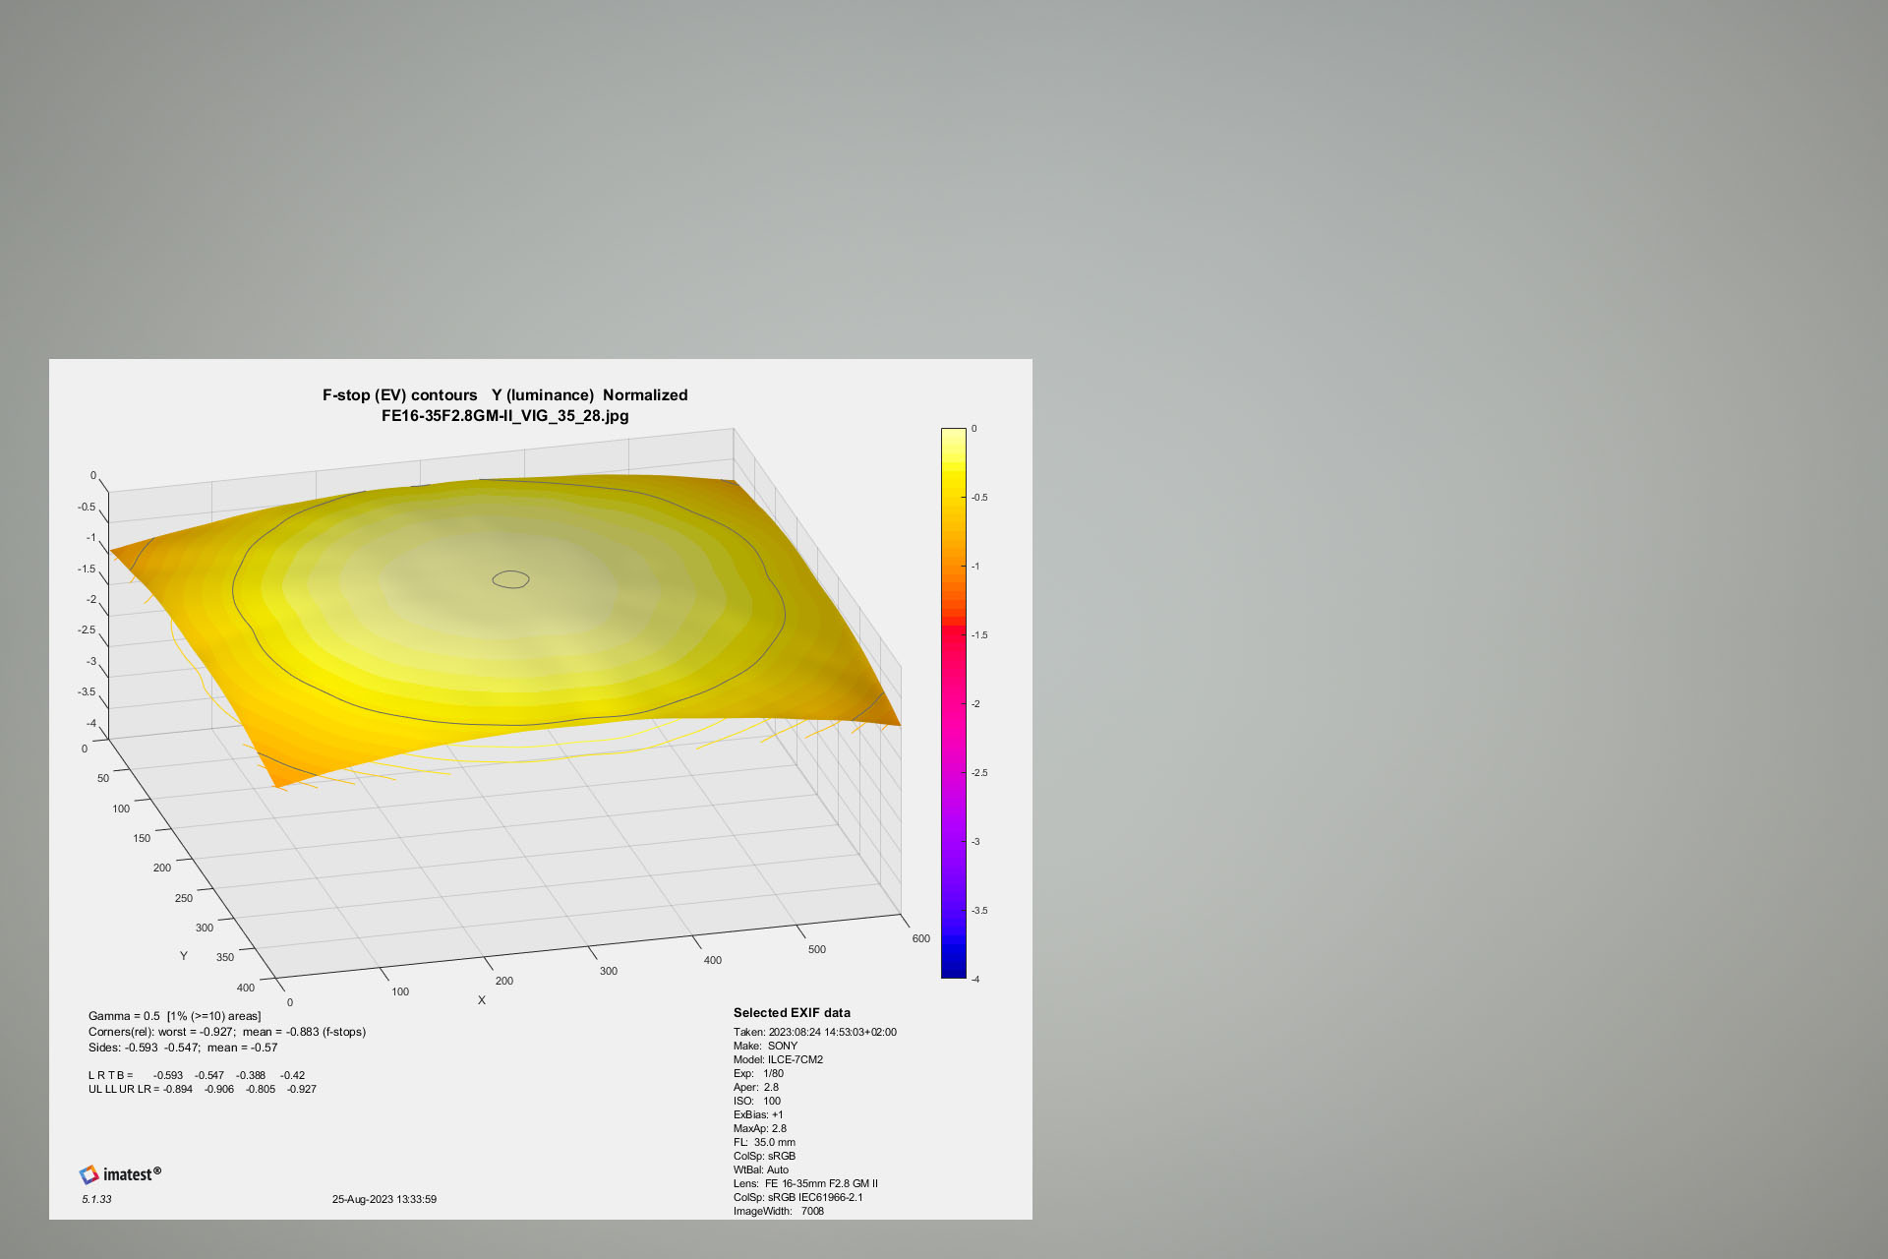Click the 25-Aug-2023 timestamp
Viewport: 1888px width, 1259px height.
[383, 1199]
